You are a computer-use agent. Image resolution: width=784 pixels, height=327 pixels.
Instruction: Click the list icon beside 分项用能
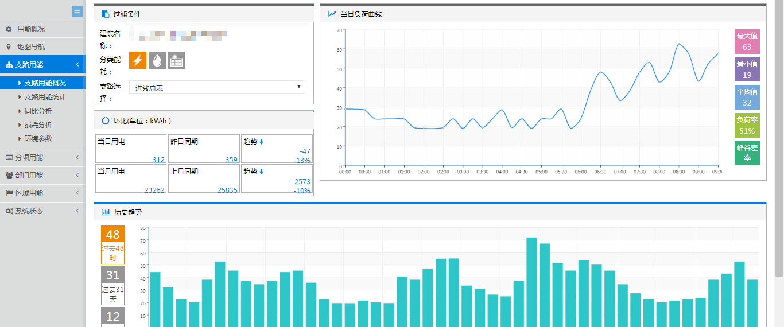[9, 157]
